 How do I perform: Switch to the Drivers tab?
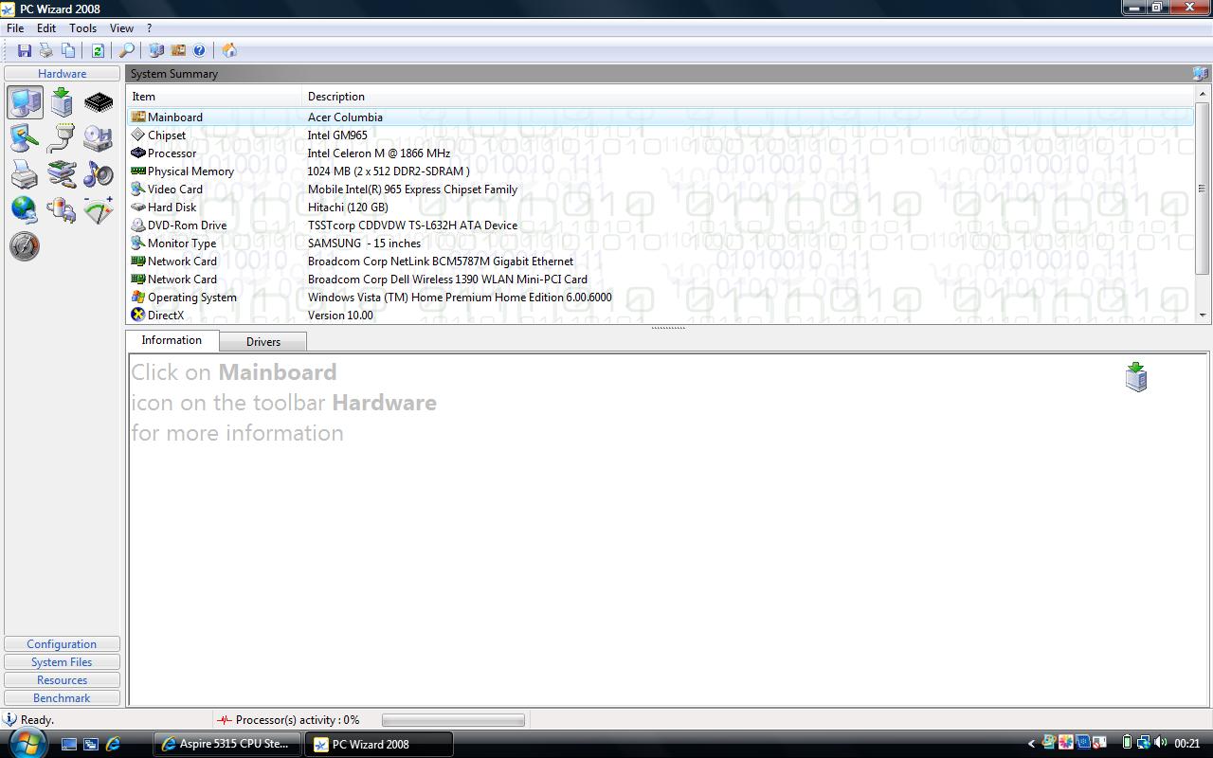tap(263, 342)
